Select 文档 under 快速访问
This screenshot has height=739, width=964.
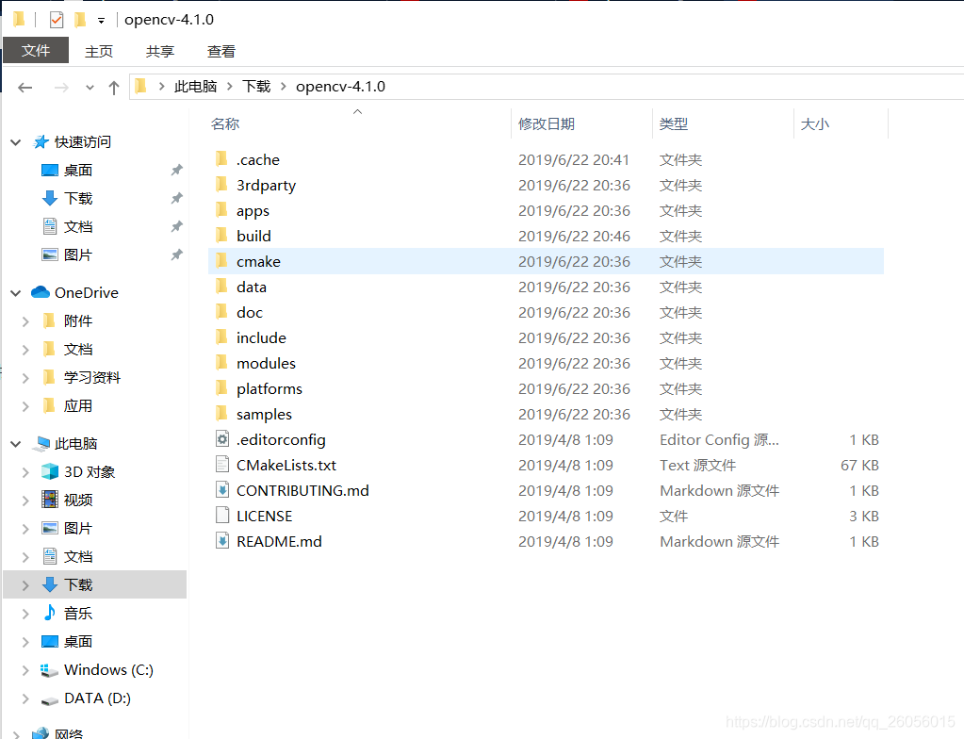[78, 227]
